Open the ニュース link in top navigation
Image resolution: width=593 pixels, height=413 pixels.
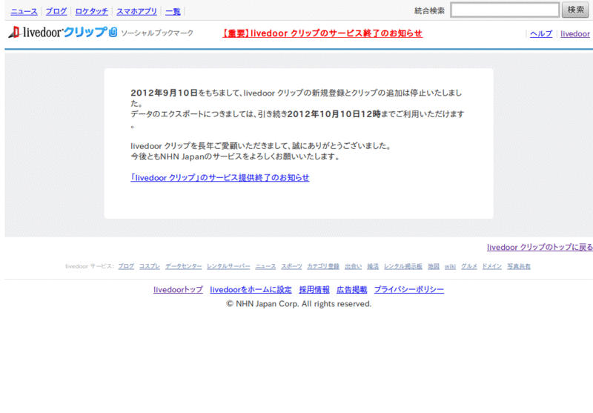point(24,11)
